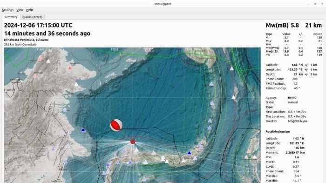Click the Status value 'manual'
Screen dimensions: 326x183
[x=293, y=102]
